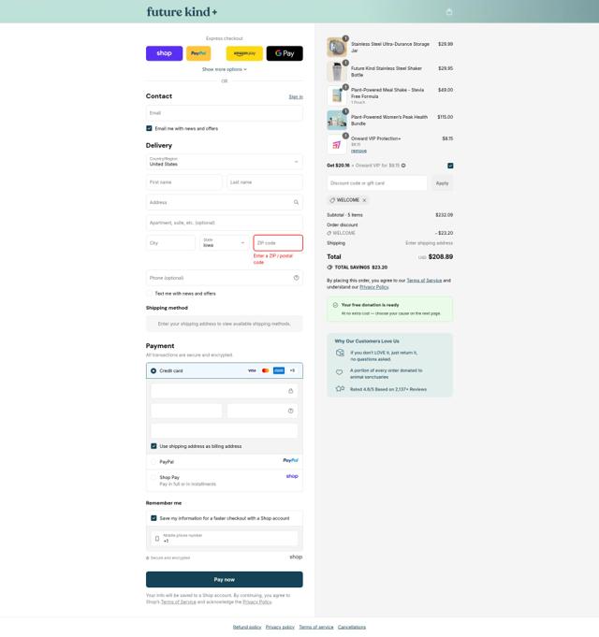Expand Show more options

pos(225,69)
